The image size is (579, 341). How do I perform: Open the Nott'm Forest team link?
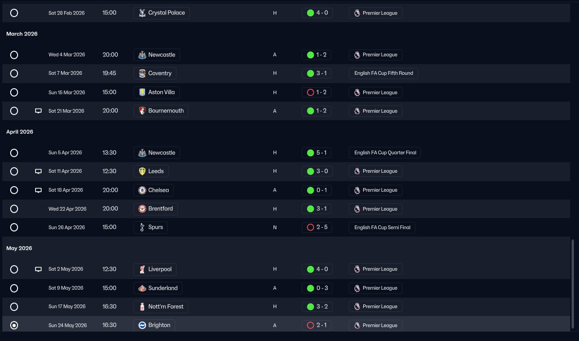pyautogui.click(x=162, y=307)
